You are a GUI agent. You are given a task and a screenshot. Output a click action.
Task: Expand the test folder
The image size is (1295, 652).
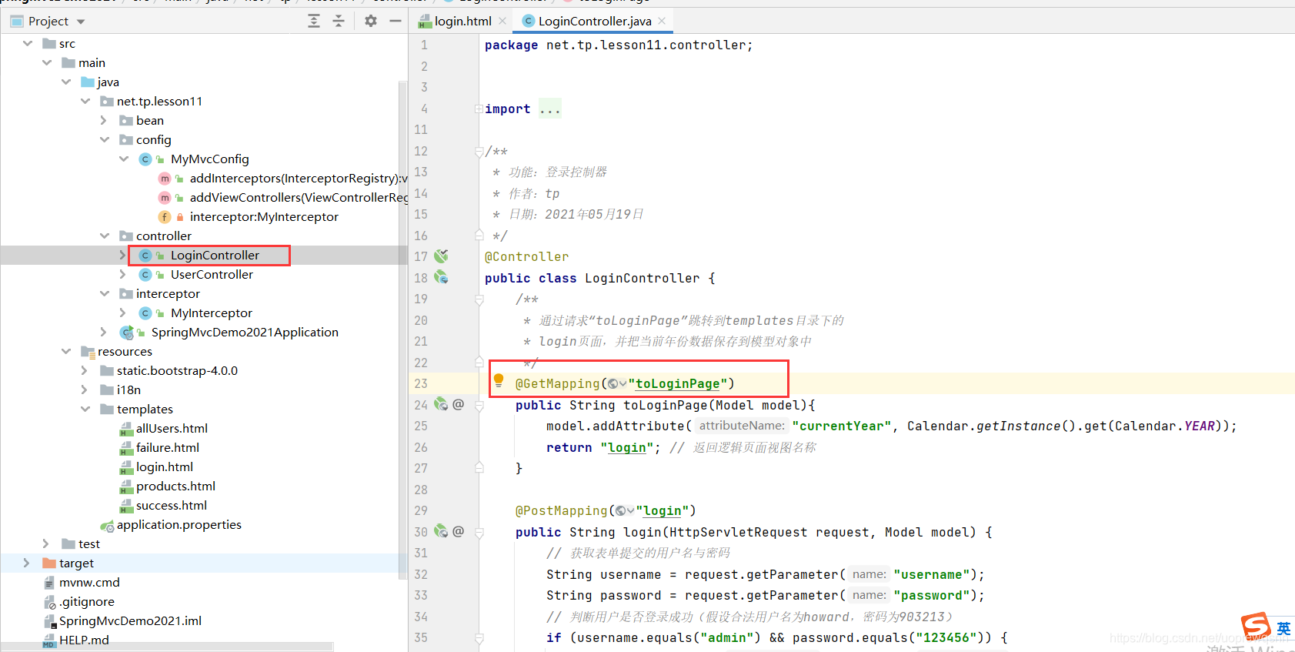[45, 544]
